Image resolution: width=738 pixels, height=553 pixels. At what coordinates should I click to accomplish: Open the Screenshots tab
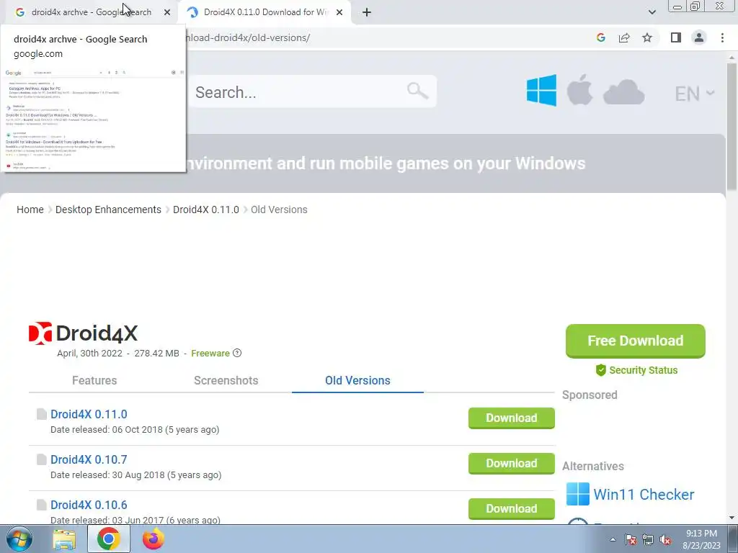[226, 380]
